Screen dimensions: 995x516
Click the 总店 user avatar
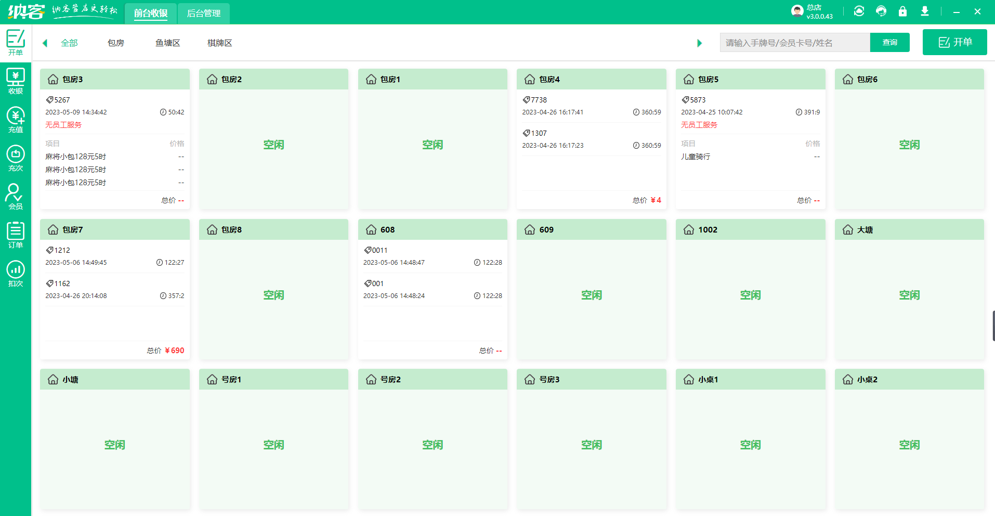coord(797,11)
